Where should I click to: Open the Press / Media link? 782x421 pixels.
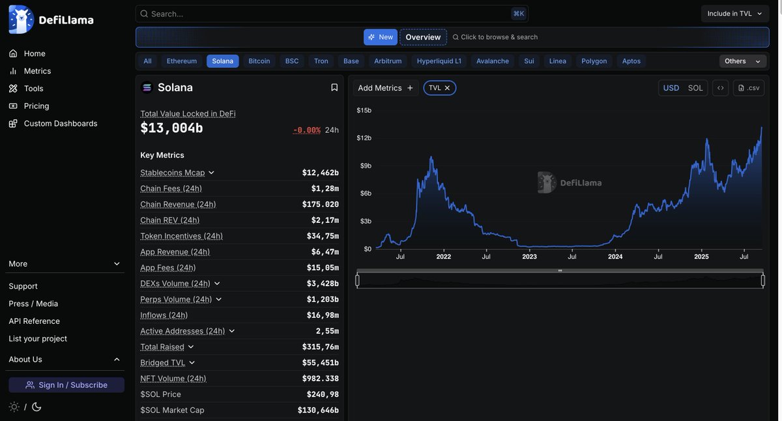(33, 304)
